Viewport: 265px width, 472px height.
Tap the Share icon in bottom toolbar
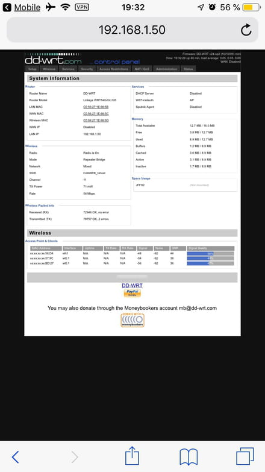click(x=132, y=456)
